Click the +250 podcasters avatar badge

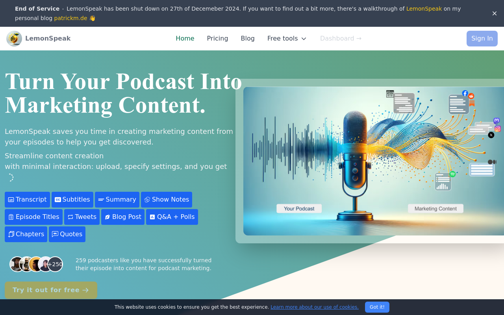pos(55,264)
